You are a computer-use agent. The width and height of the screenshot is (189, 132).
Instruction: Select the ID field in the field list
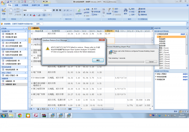coord(171,37)
